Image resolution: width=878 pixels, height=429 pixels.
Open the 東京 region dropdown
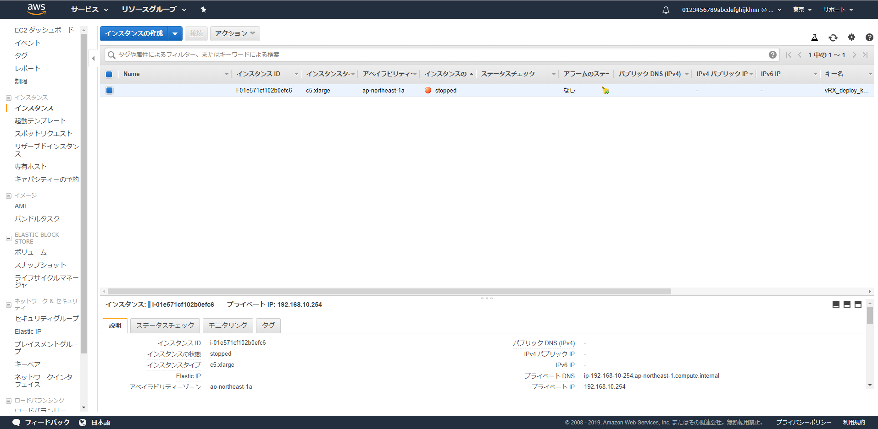click(802, 10)
